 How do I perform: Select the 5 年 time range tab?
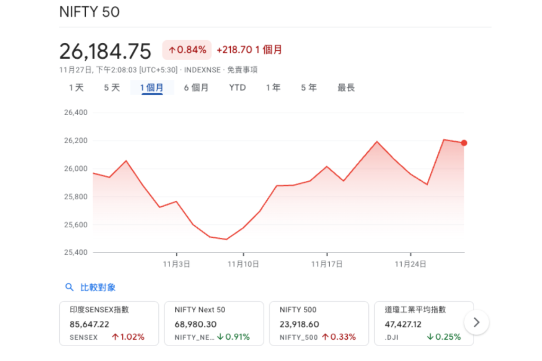pos(309,88)
